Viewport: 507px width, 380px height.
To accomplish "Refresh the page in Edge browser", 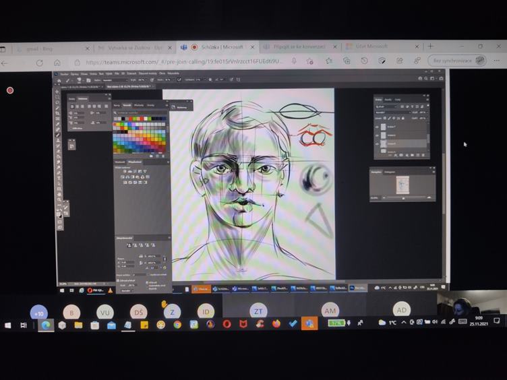I will (x=39, y=62).
